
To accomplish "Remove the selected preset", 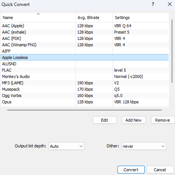I will [163, 120].
